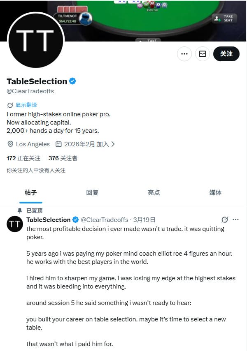Click the verified badge inside the pinned post
Image resolution: width=247 pixels, height=351 pixels.
(75, 219)
